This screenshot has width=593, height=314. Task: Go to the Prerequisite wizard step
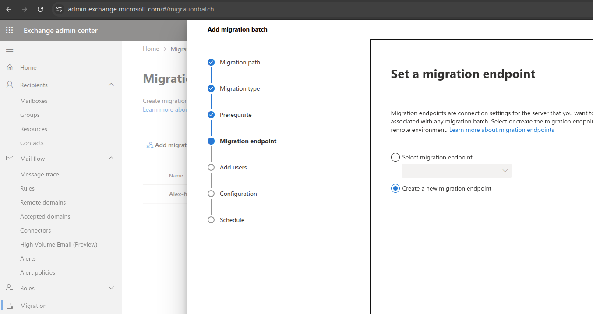236,115
